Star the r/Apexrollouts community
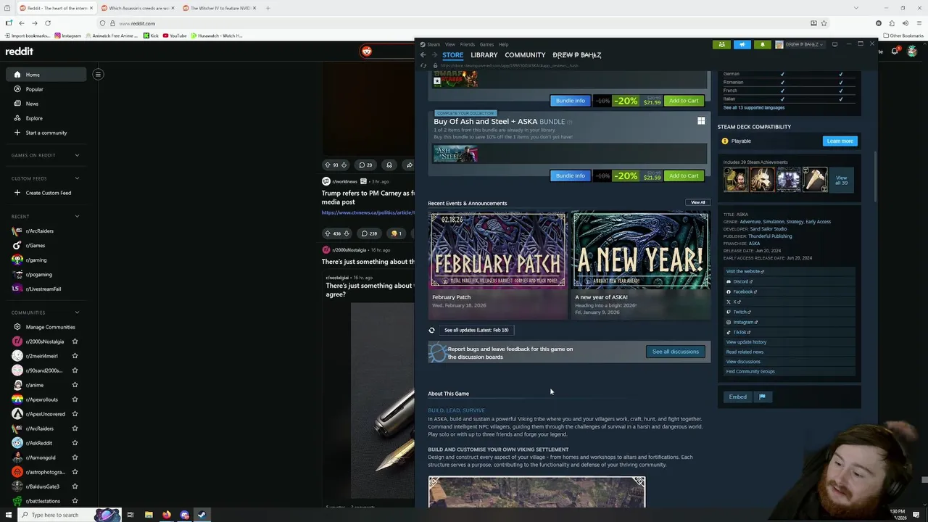 75,399
